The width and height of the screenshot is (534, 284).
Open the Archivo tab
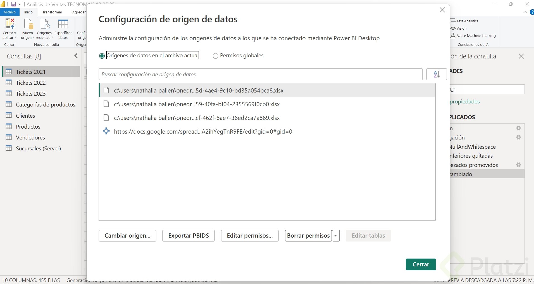click(x=10, y=12)
